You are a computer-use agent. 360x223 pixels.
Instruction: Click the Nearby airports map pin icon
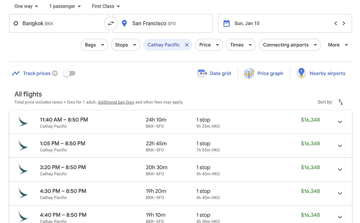coord(301,73)
